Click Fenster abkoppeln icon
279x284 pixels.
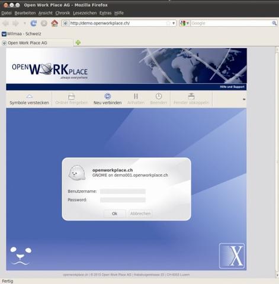[x=191, y=96]
